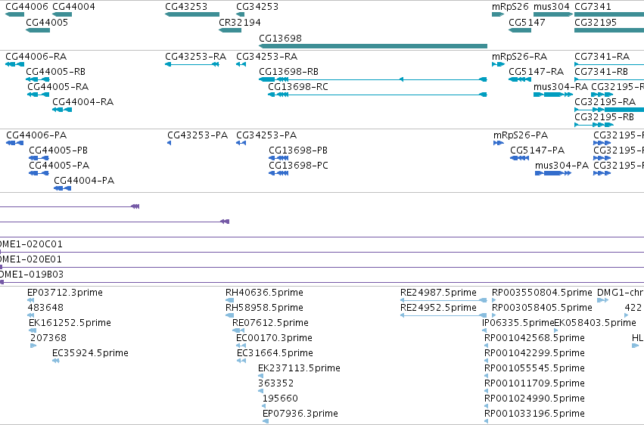Click EST IP06335.5prime
Image resolution: width=644 pixels, height=425 pixels.
tap(484, 330)
